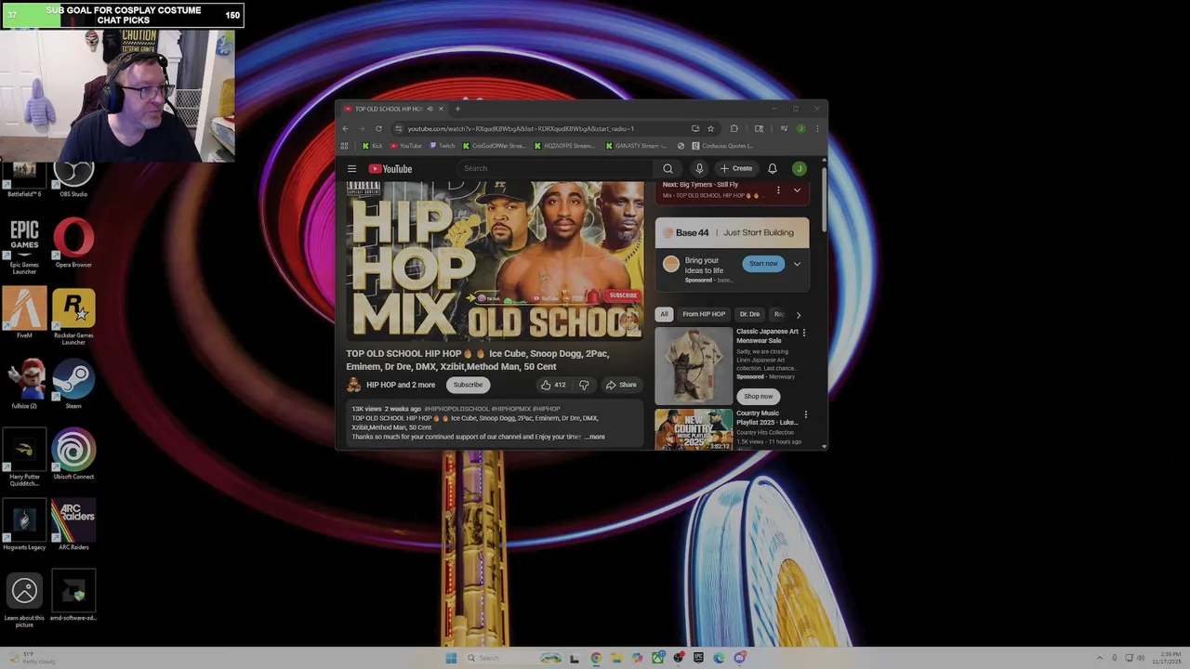Open three-dot options for the Mix playlist
The width and height of the screenshot is (1190, 669).
coord(778,190)
